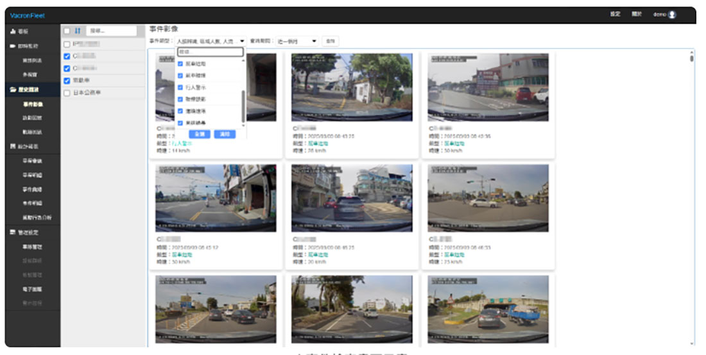Check the 日本公務車 vehicle group checkbox

click(67, 93)
